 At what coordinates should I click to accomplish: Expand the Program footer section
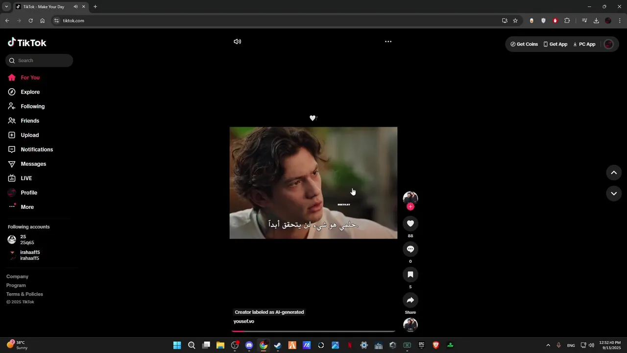16,285
